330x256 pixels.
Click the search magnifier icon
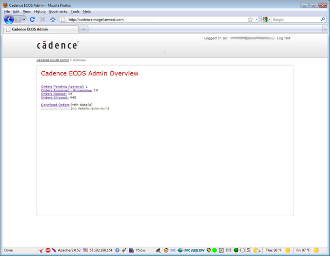click(323, 20)
